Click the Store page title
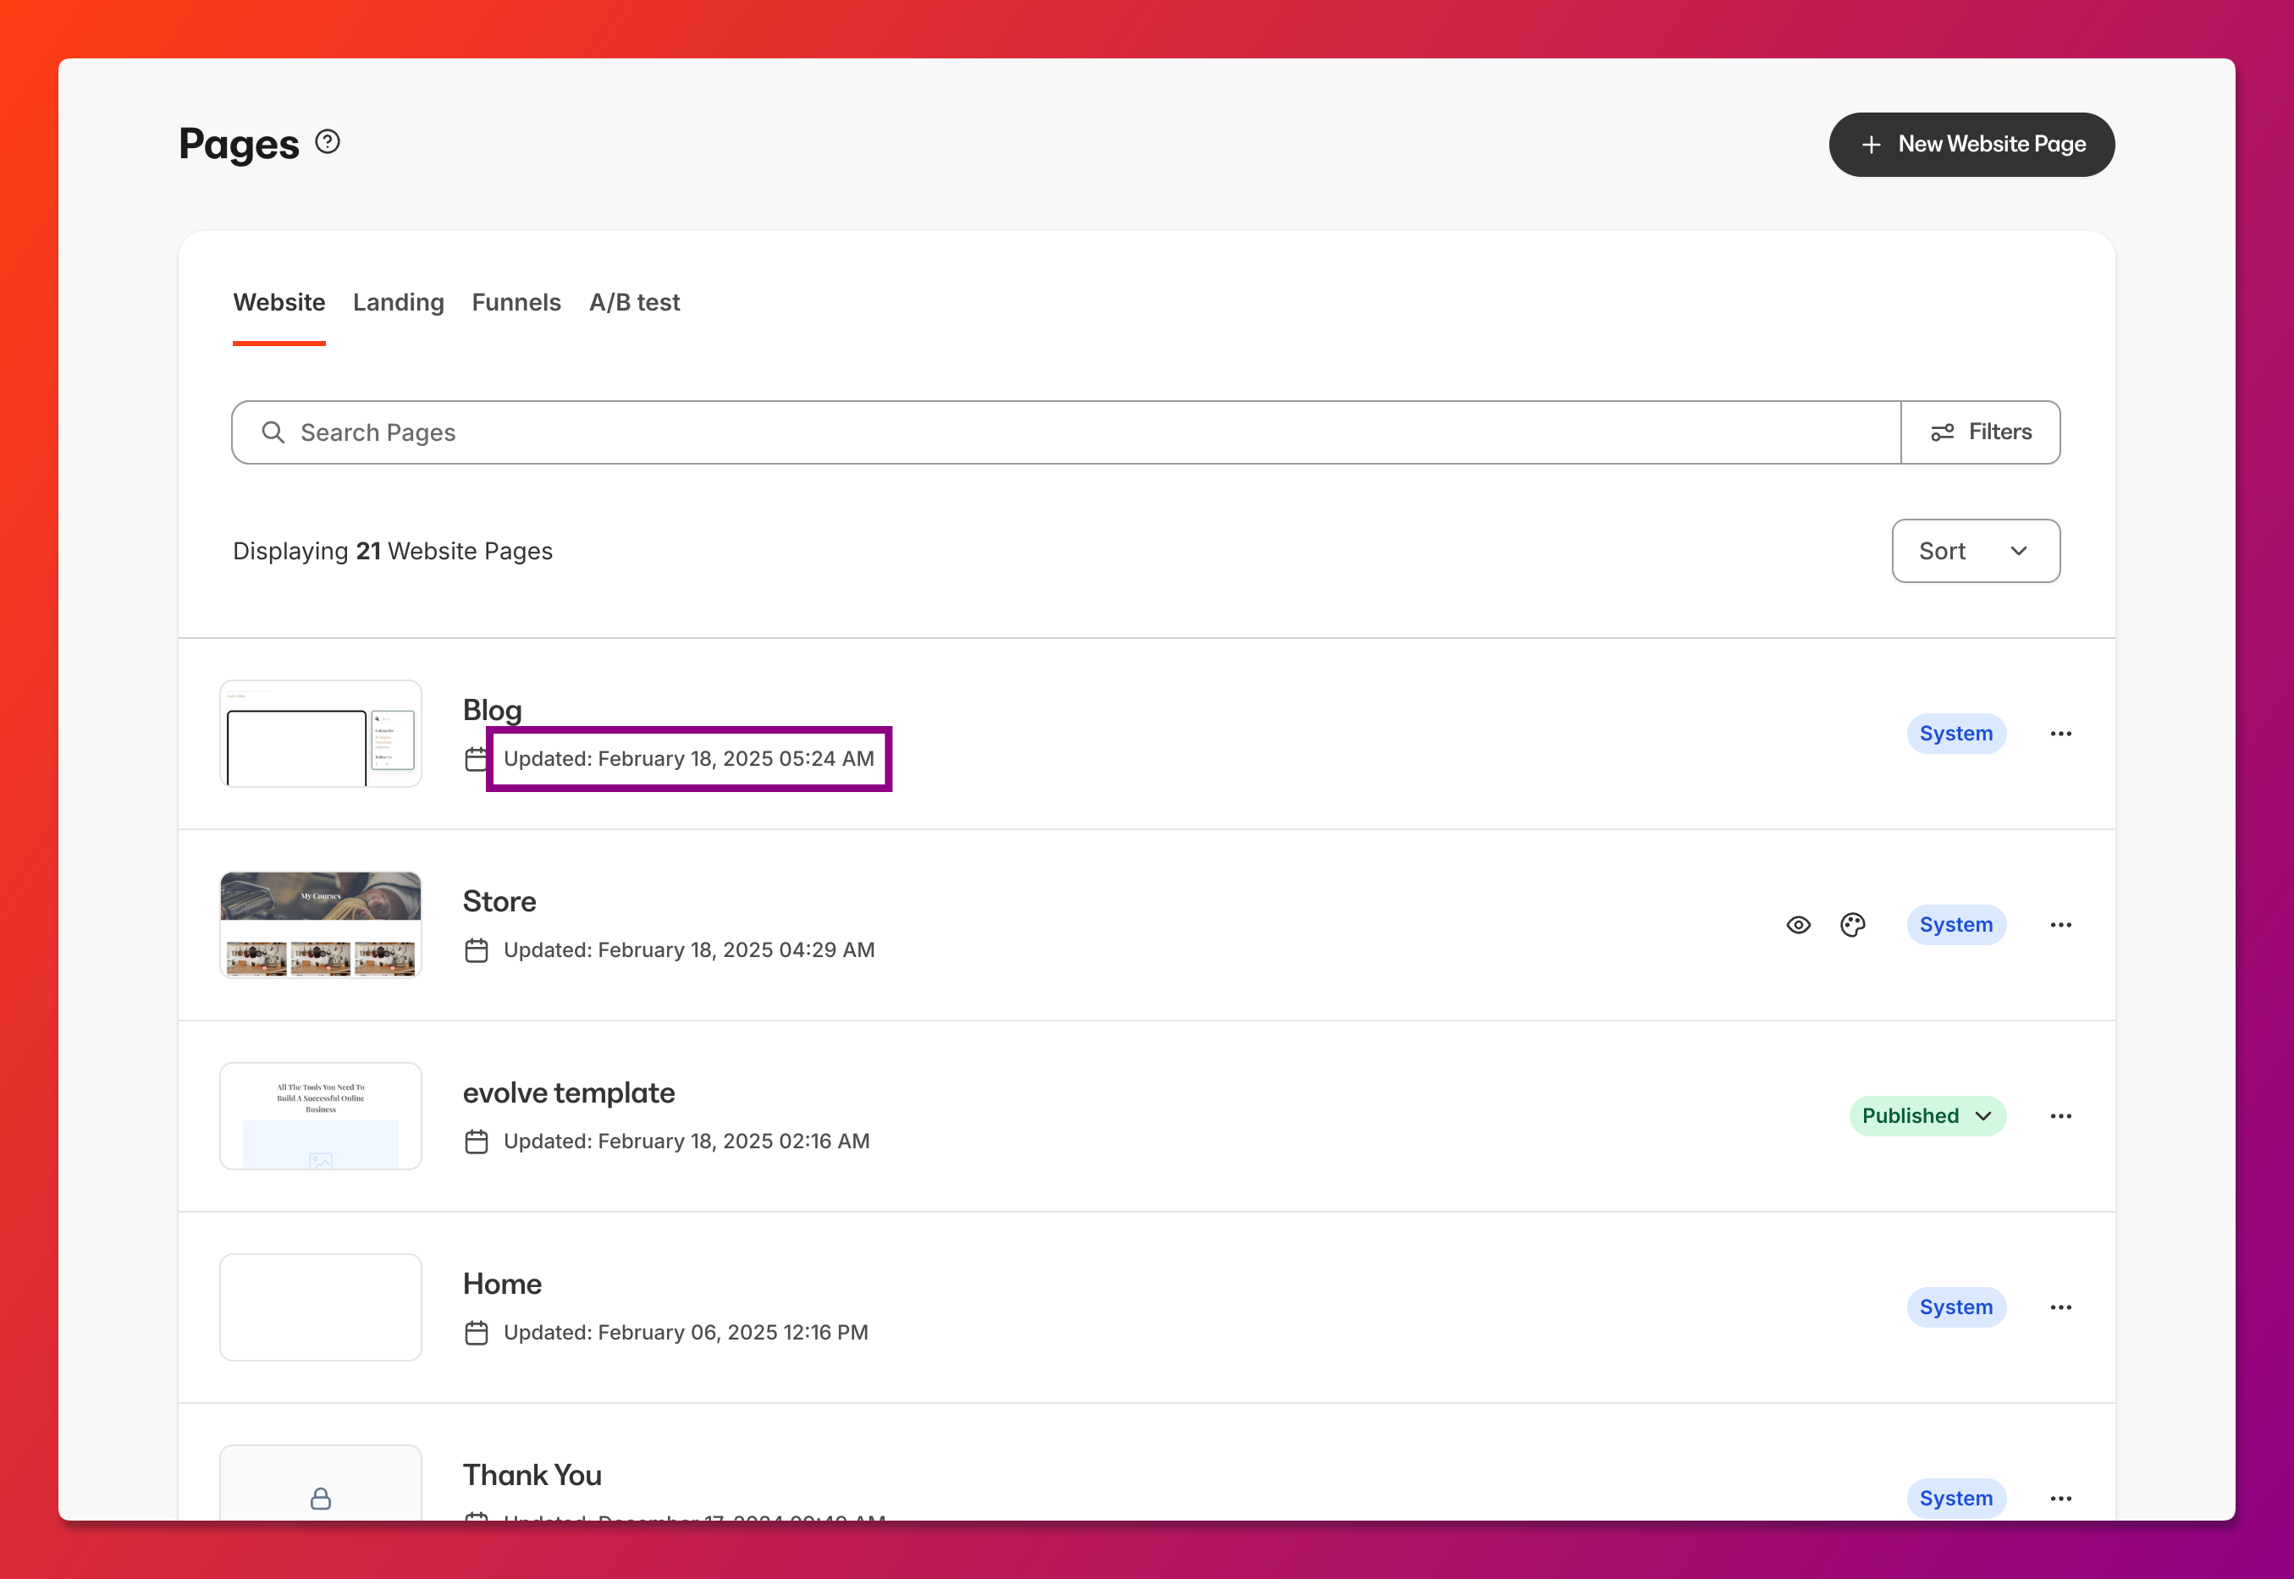This screenshot has height=1579, width=2294. pyautogui.click(x=499, y=901)
